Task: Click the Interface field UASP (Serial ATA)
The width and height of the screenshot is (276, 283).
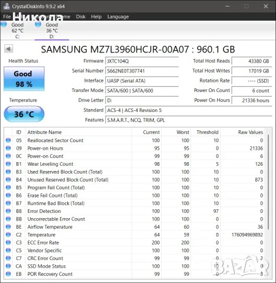Action: point(142,81)
